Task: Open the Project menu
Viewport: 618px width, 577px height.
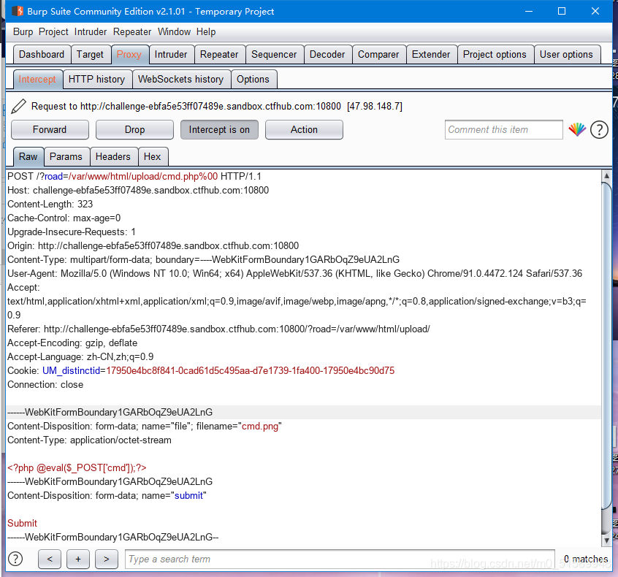Action: 53,32
